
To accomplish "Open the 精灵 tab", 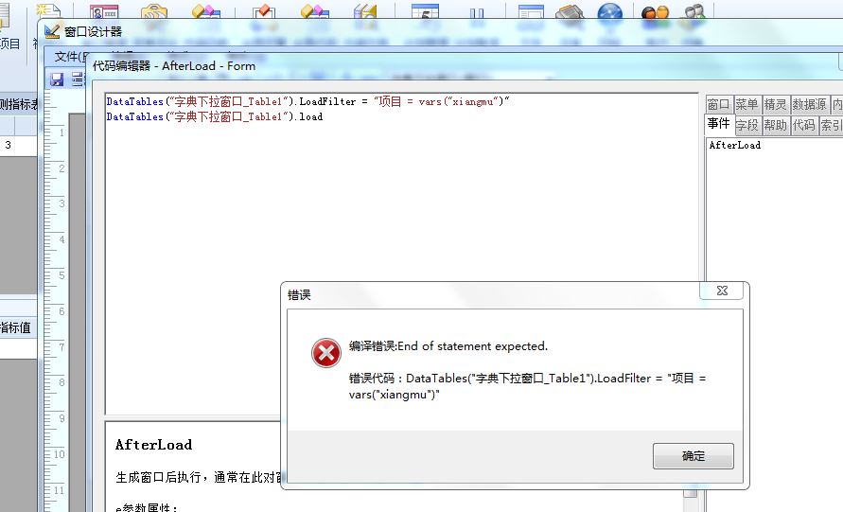I will [x=775, y=104].
